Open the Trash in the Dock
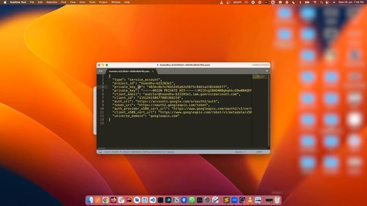The image size is (367, 206). pyautogui.click(x=277, y=200)
